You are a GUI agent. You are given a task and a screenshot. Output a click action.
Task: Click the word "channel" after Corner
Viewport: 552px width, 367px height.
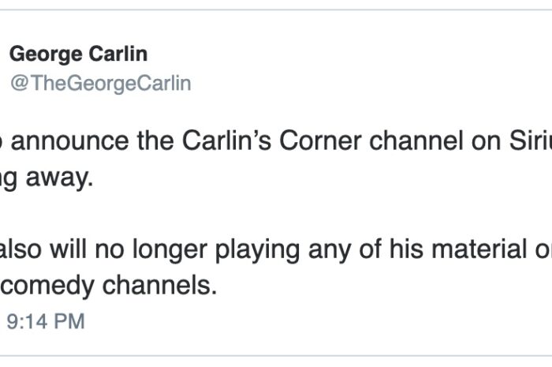pyautogui.click(x=416, y=141)
